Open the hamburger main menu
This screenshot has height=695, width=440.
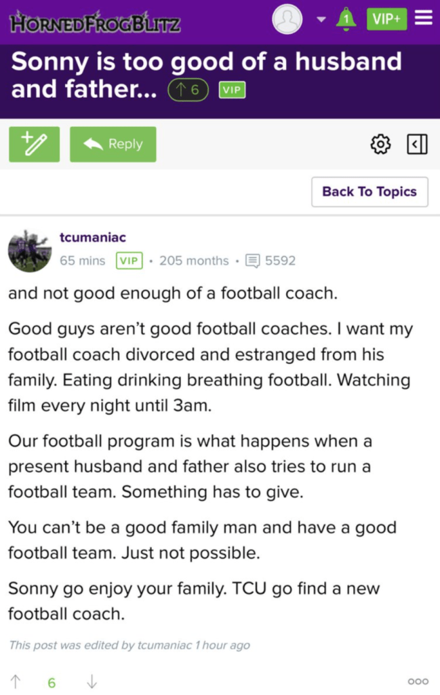tap(424, 18)
